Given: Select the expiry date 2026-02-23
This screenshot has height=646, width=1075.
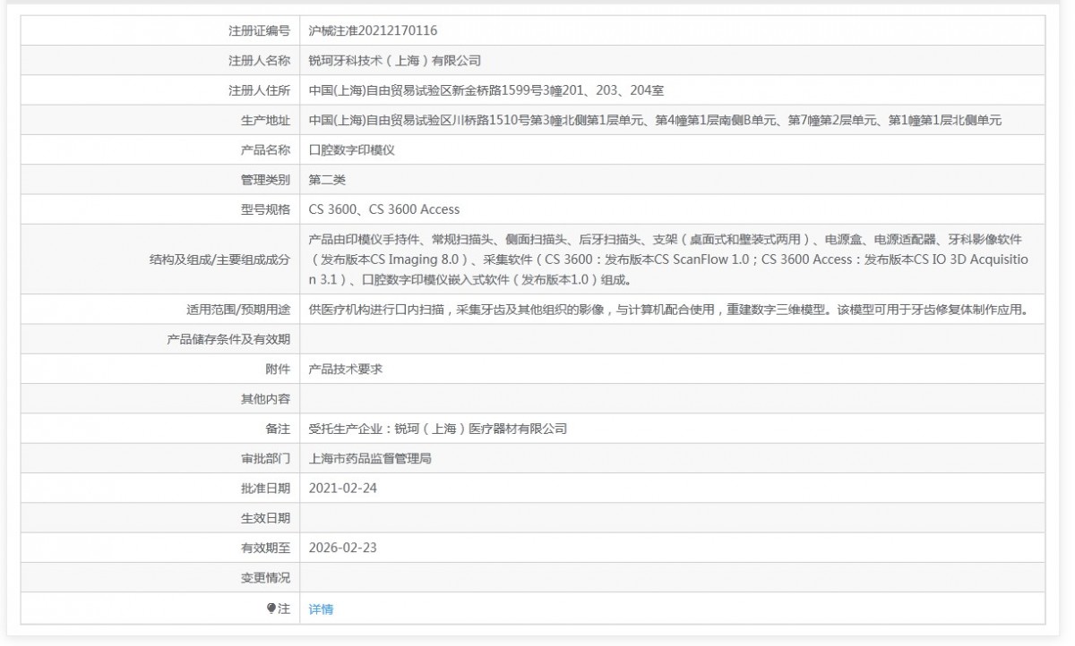Looking at the screenshot, I should (343, 548).
